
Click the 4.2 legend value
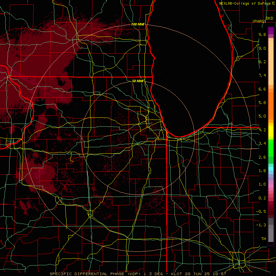(262, 130)
